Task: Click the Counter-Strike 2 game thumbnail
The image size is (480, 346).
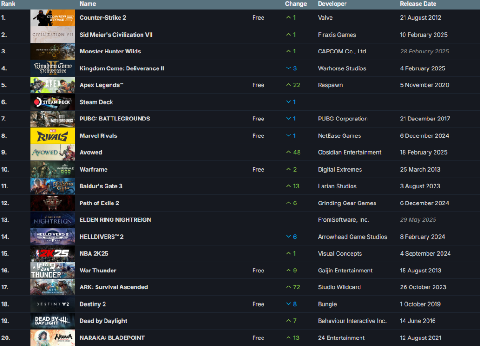Action: tap(52, 18)
